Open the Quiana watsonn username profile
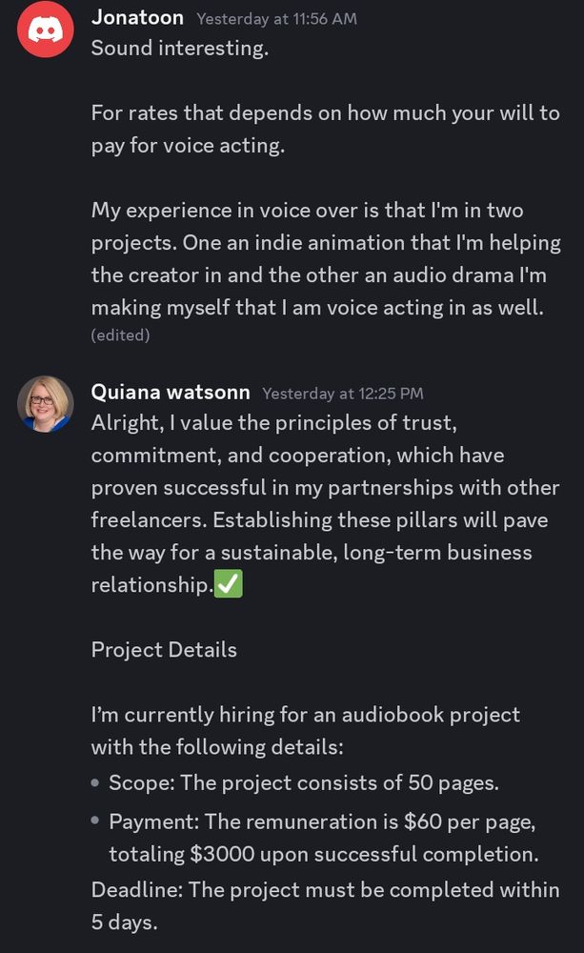 [x=171, y=392]
